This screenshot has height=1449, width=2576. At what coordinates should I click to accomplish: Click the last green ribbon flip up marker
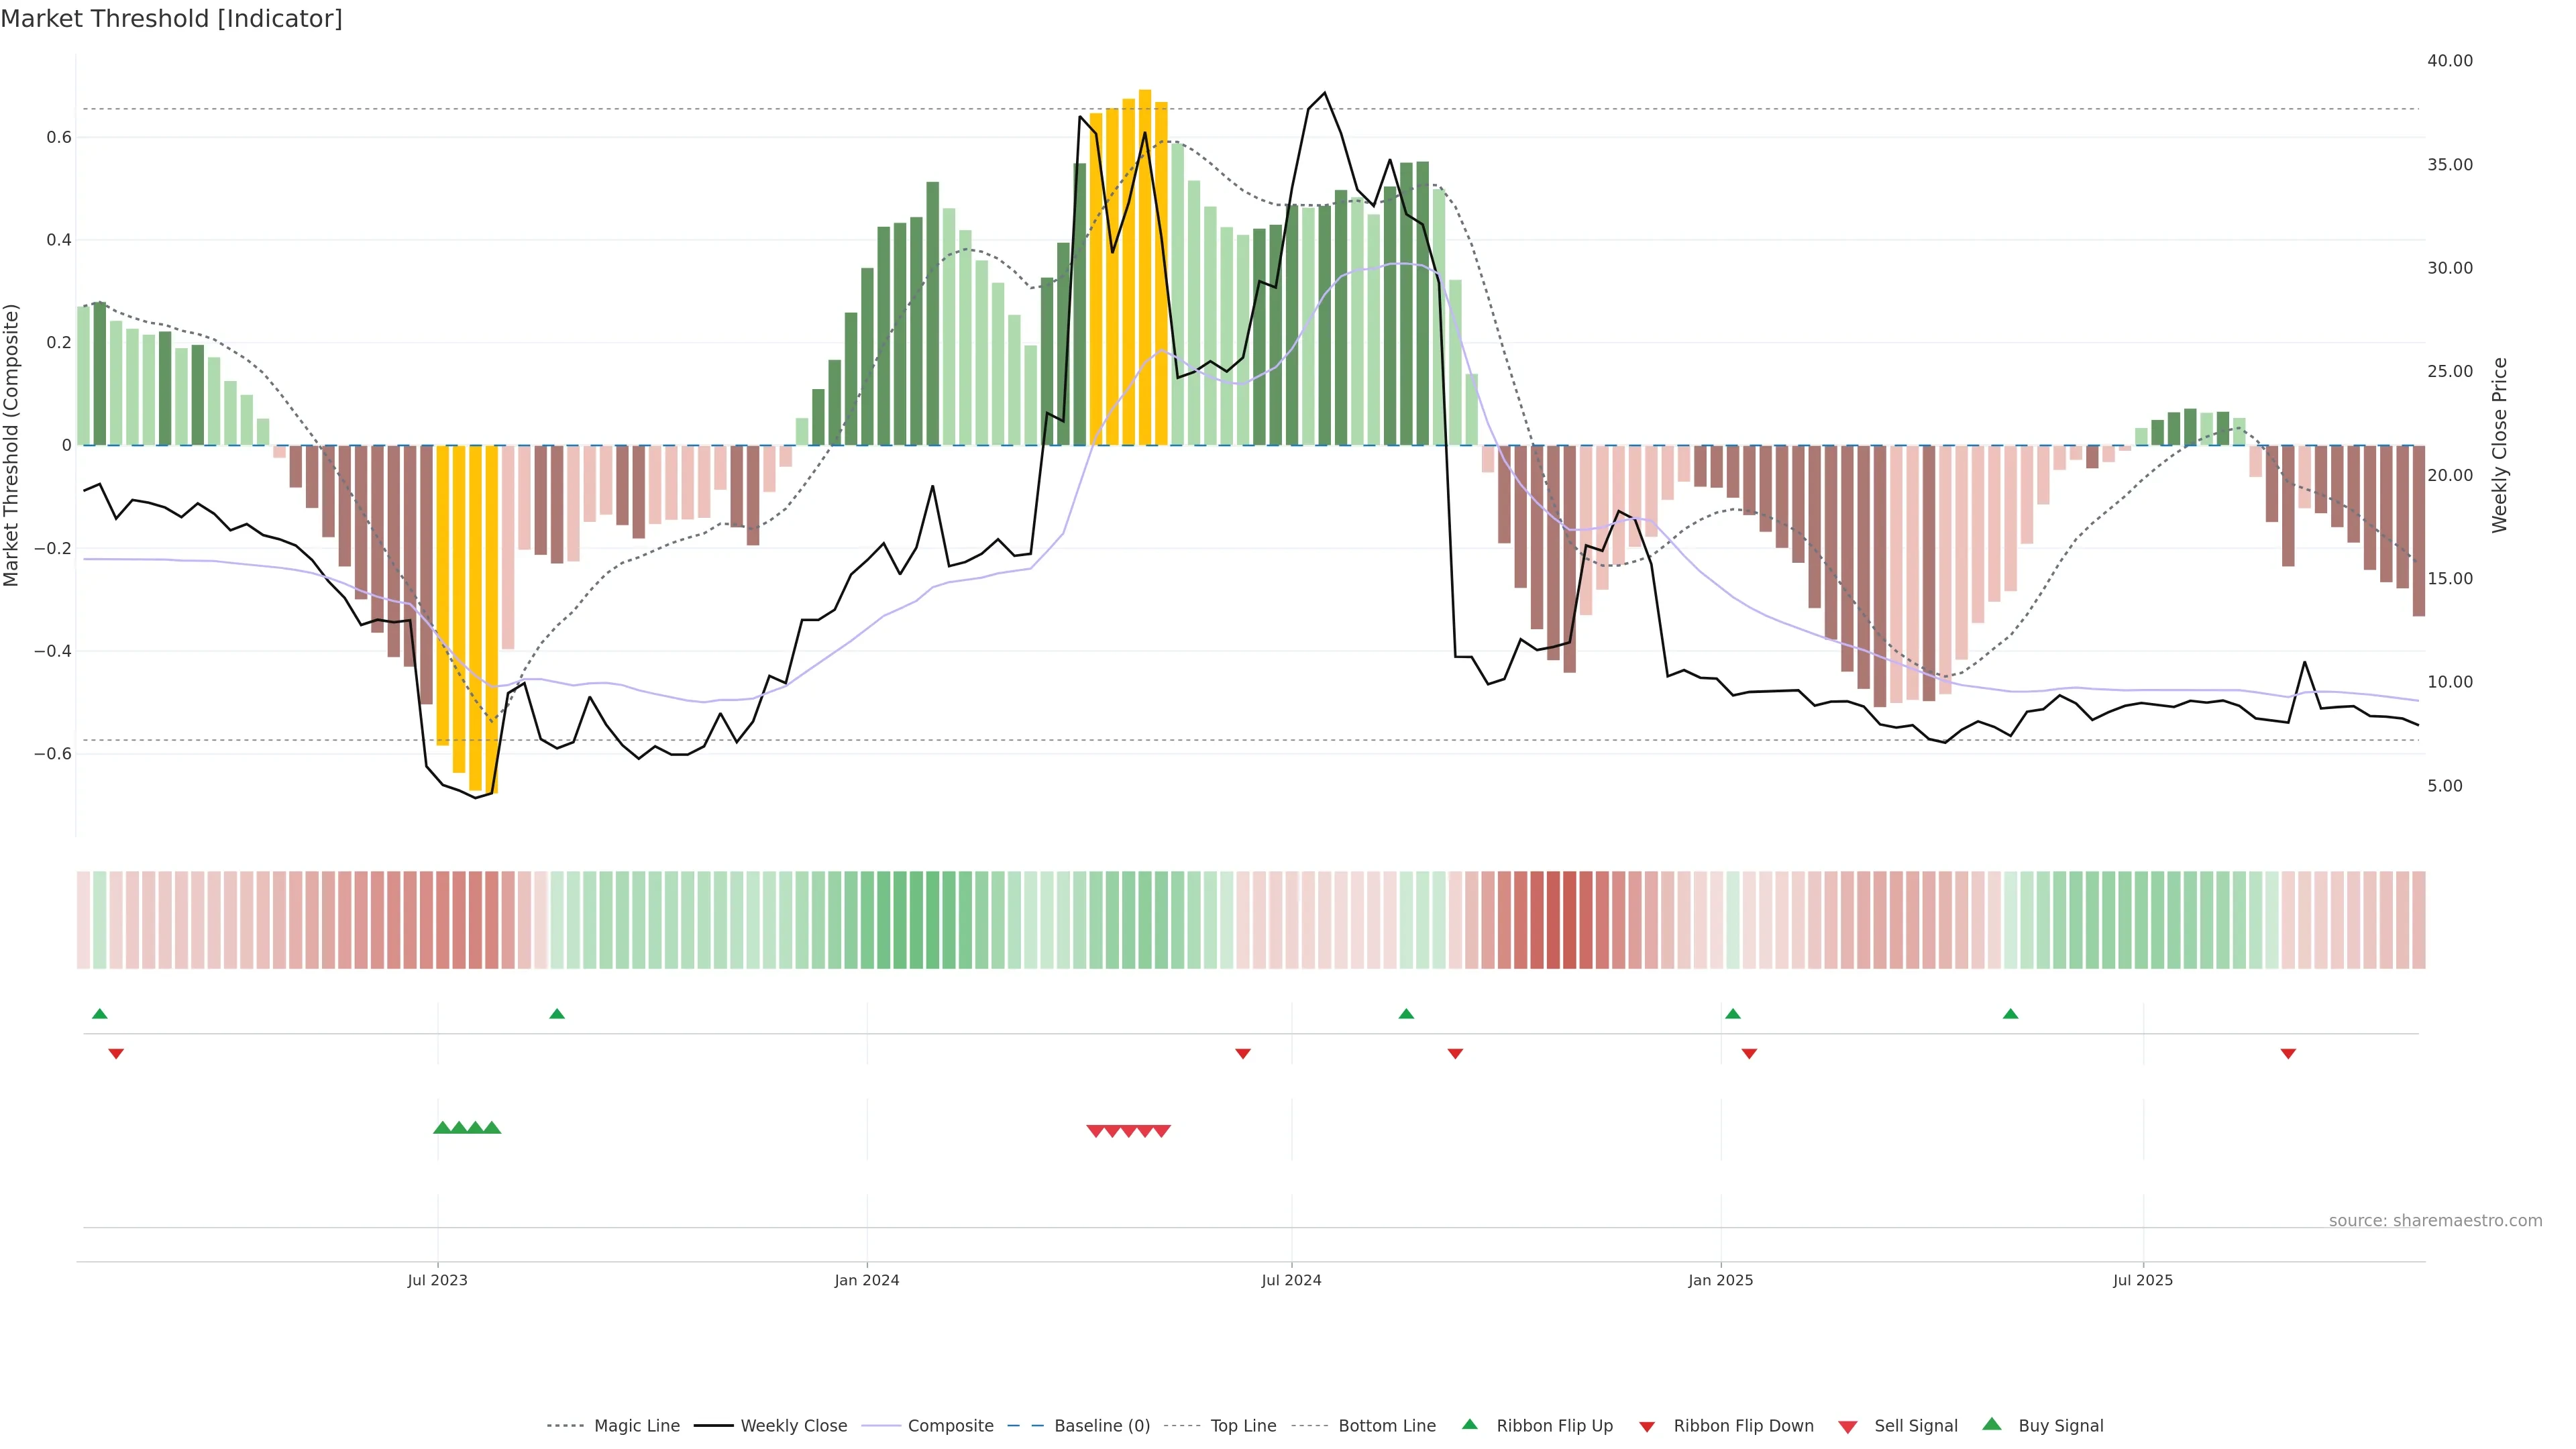coord(2010,1014)
